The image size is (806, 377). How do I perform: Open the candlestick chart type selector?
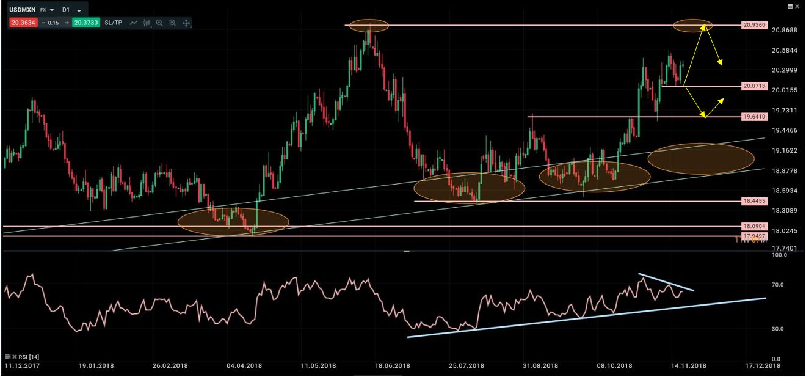pos(147,23)
